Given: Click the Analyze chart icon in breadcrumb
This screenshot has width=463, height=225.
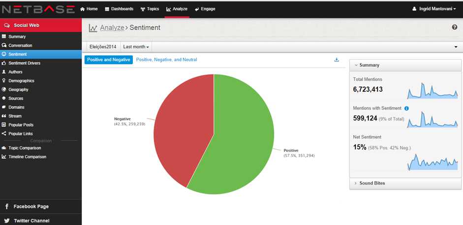Looking at the screenshot, I should click(x=93, y=28).
